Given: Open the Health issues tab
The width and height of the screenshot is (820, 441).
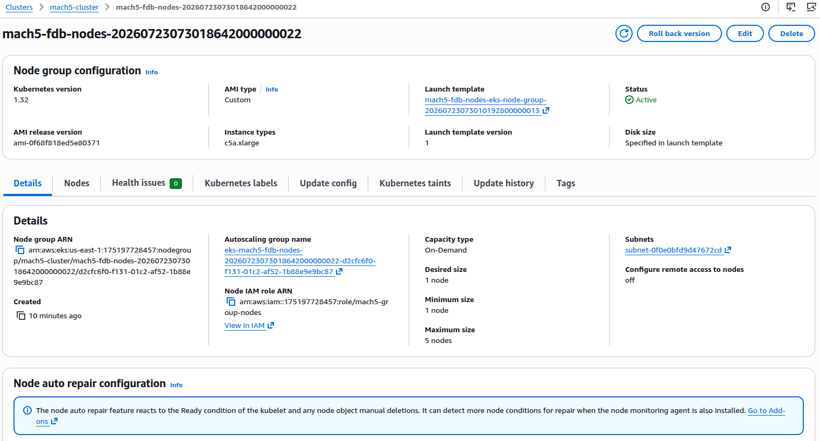Looking at the screenshot, I should point(146,183).
